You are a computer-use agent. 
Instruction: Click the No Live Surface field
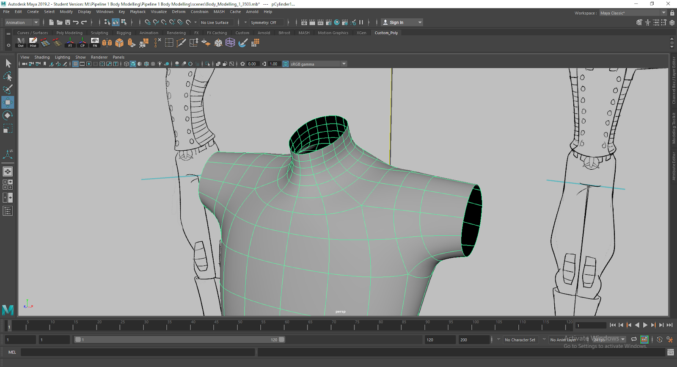216,22
